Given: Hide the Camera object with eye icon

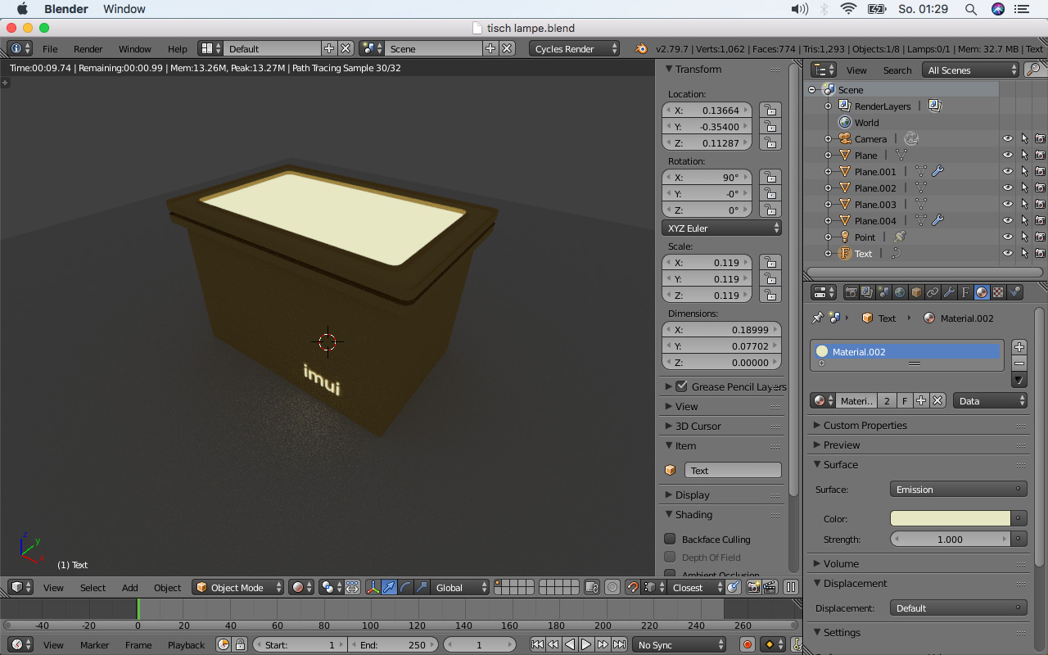Looking at the screenshot, I should pyautogui.click(x=1008, y=139).
